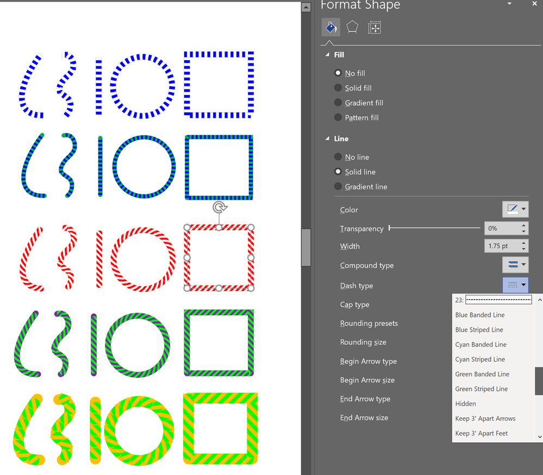Viewport: 543px width, 475px height.
Task: Collapse the Line section
Action: [x=327, y=138]
